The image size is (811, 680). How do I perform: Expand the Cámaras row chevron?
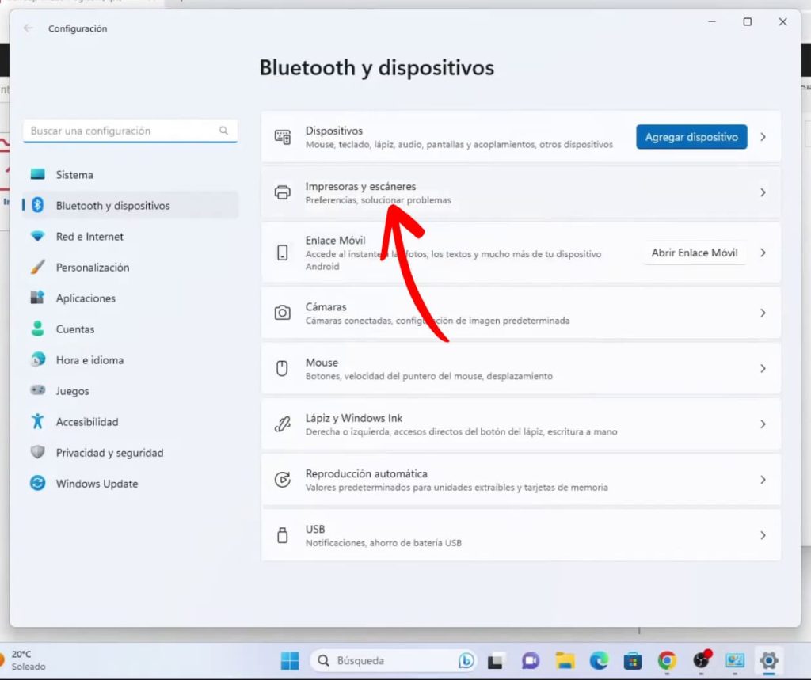[x=763, y=313]
